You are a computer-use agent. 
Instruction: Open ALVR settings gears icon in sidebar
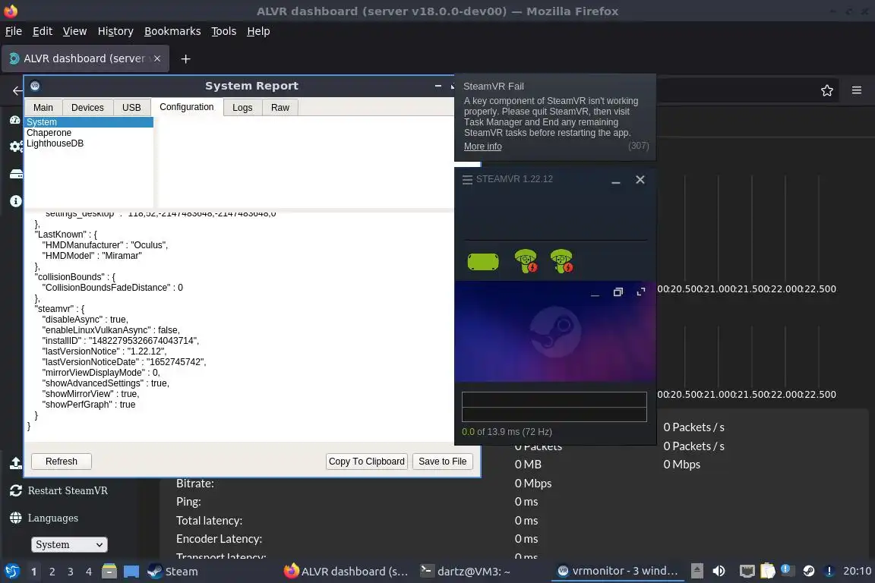click(16, 147)
